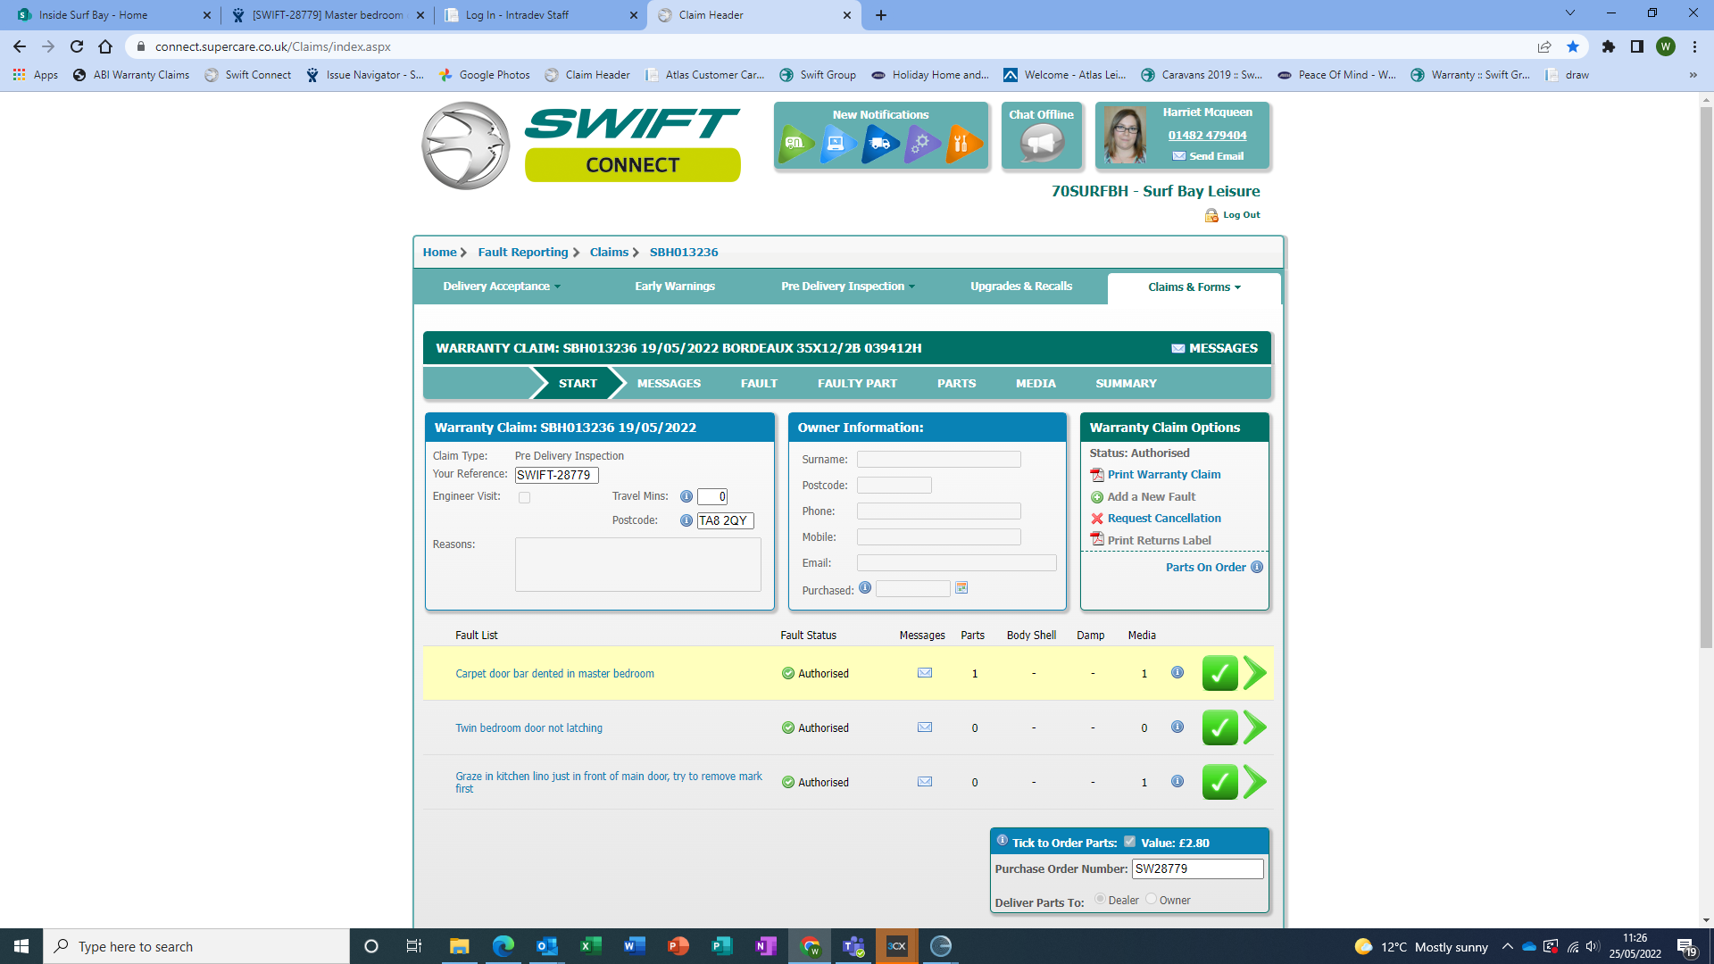Click info icon next to Travel Mins
The width and height of the screenshot is (1714, 964).
[686, 496]
